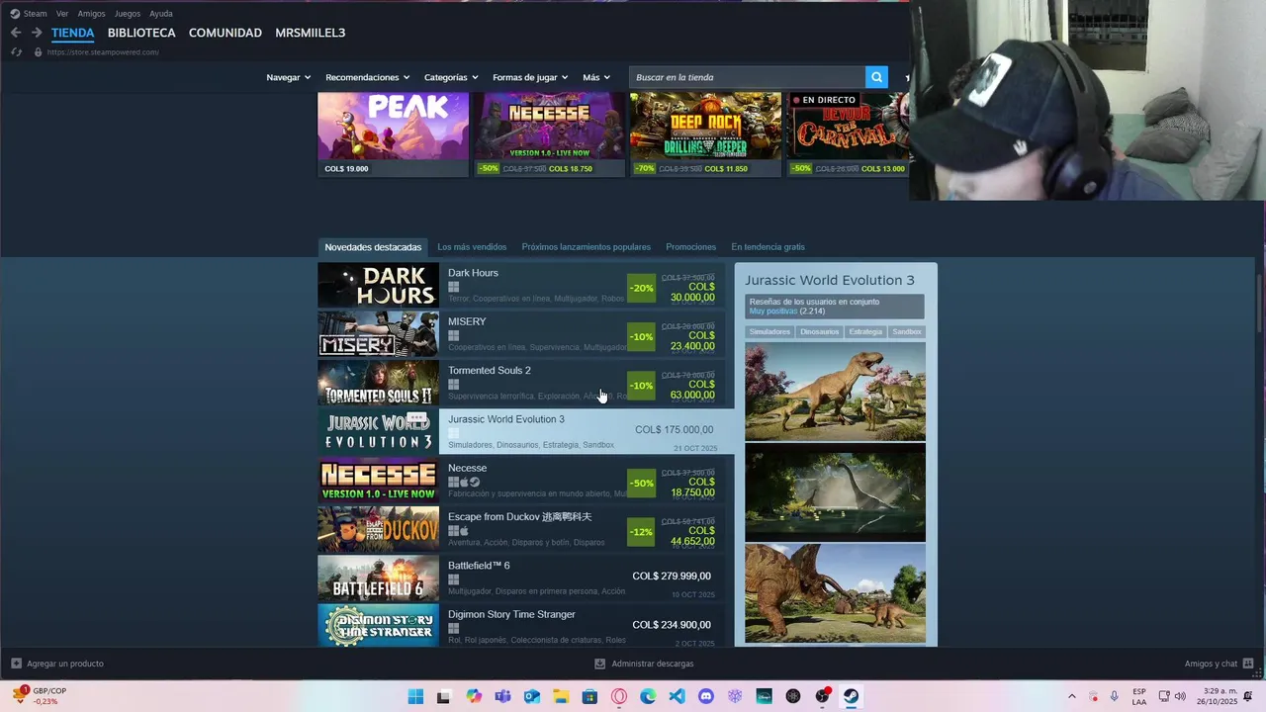
Task: Open Outlook from the taskbar
Action: click(532, 696)
